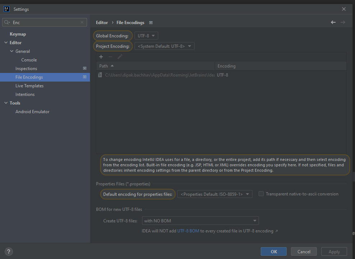This screenshot has width=355, height=259.
Task: Click Global Encoding label
Action: point(112,36)
